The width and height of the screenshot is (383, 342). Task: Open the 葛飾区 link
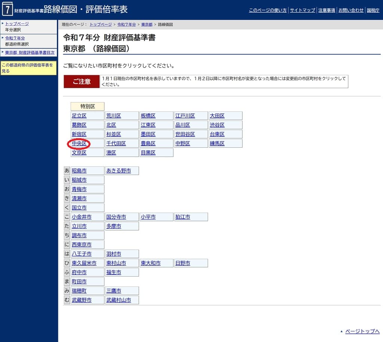click(79, 125)
